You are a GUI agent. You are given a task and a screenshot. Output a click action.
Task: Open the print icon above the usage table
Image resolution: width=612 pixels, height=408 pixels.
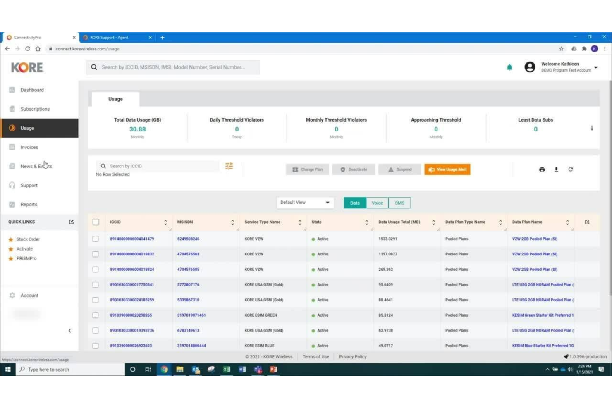click(x=542, y=169)
